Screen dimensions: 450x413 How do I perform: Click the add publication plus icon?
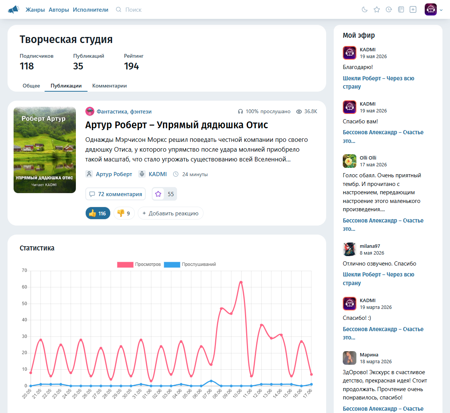pyautogui.click(x=413, y=9)
